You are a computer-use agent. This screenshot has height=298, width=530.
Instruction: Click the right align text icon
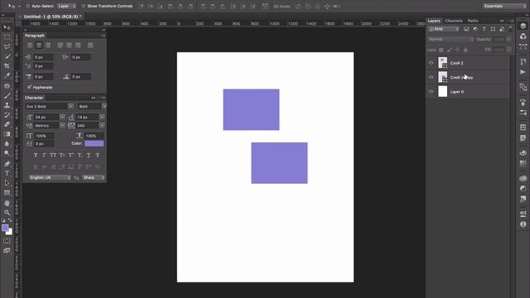tap(48, 46)
